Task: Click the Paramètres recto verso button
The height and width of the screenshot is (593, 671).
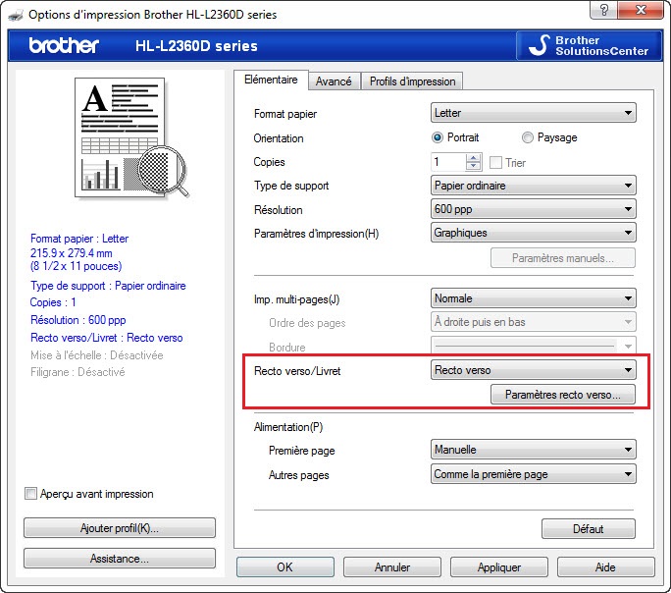Action: (562, 395)
